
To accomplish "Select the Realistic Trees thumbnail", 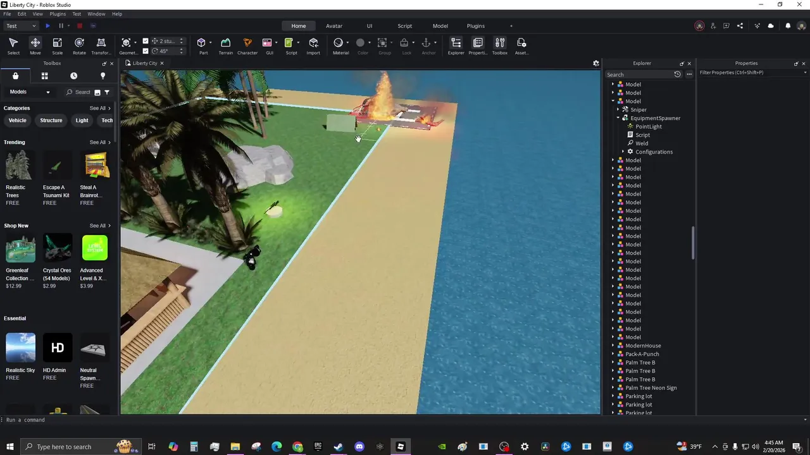I will pyautogui.click(x=19, y=166).
